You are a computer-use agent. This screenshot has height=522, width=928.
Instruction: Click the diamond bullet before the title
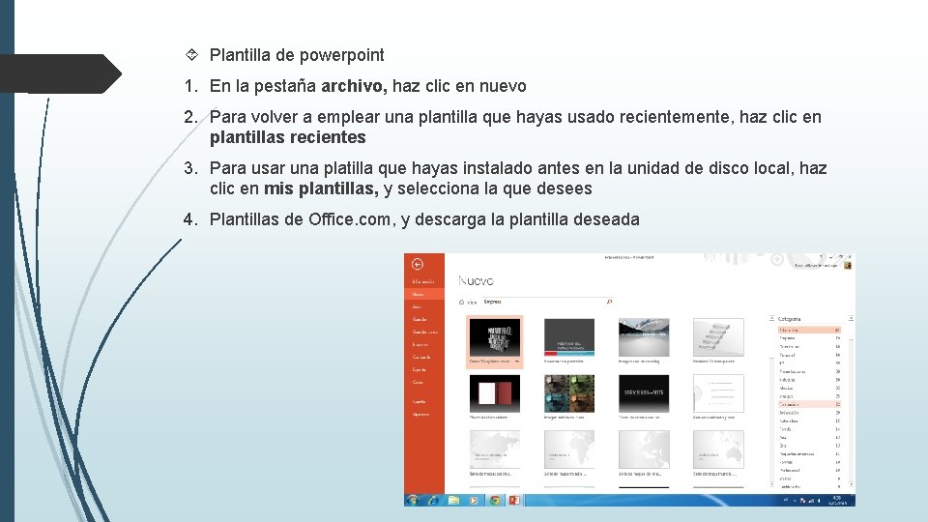pos(191,55)
